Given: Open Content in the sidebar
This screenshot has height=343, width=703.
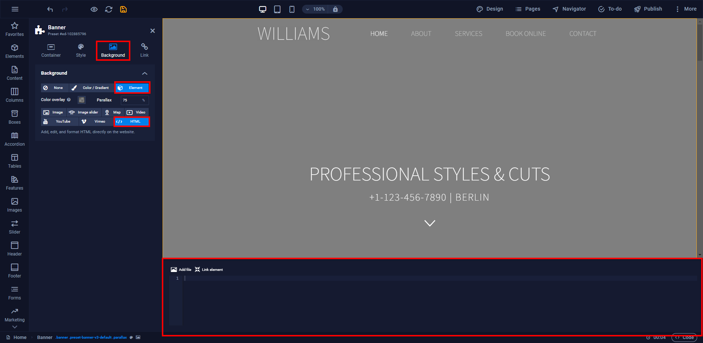Looking at the screenshot, I should pos(15,73).
